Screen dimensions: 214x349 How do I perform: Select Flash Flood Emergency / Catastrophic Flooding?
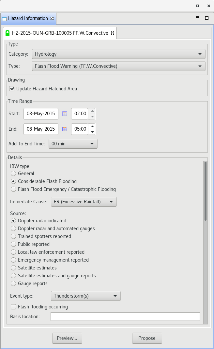13,189
